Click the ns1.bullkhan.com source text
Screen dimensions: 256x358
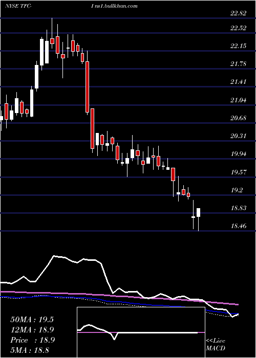117,6
